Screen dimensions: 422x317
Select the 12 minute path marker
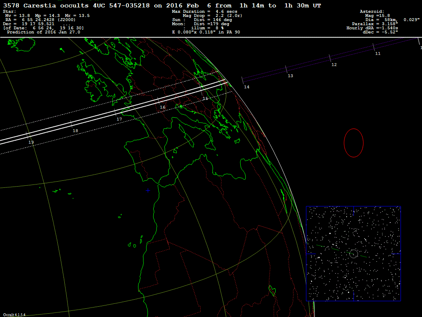(334, 65)
